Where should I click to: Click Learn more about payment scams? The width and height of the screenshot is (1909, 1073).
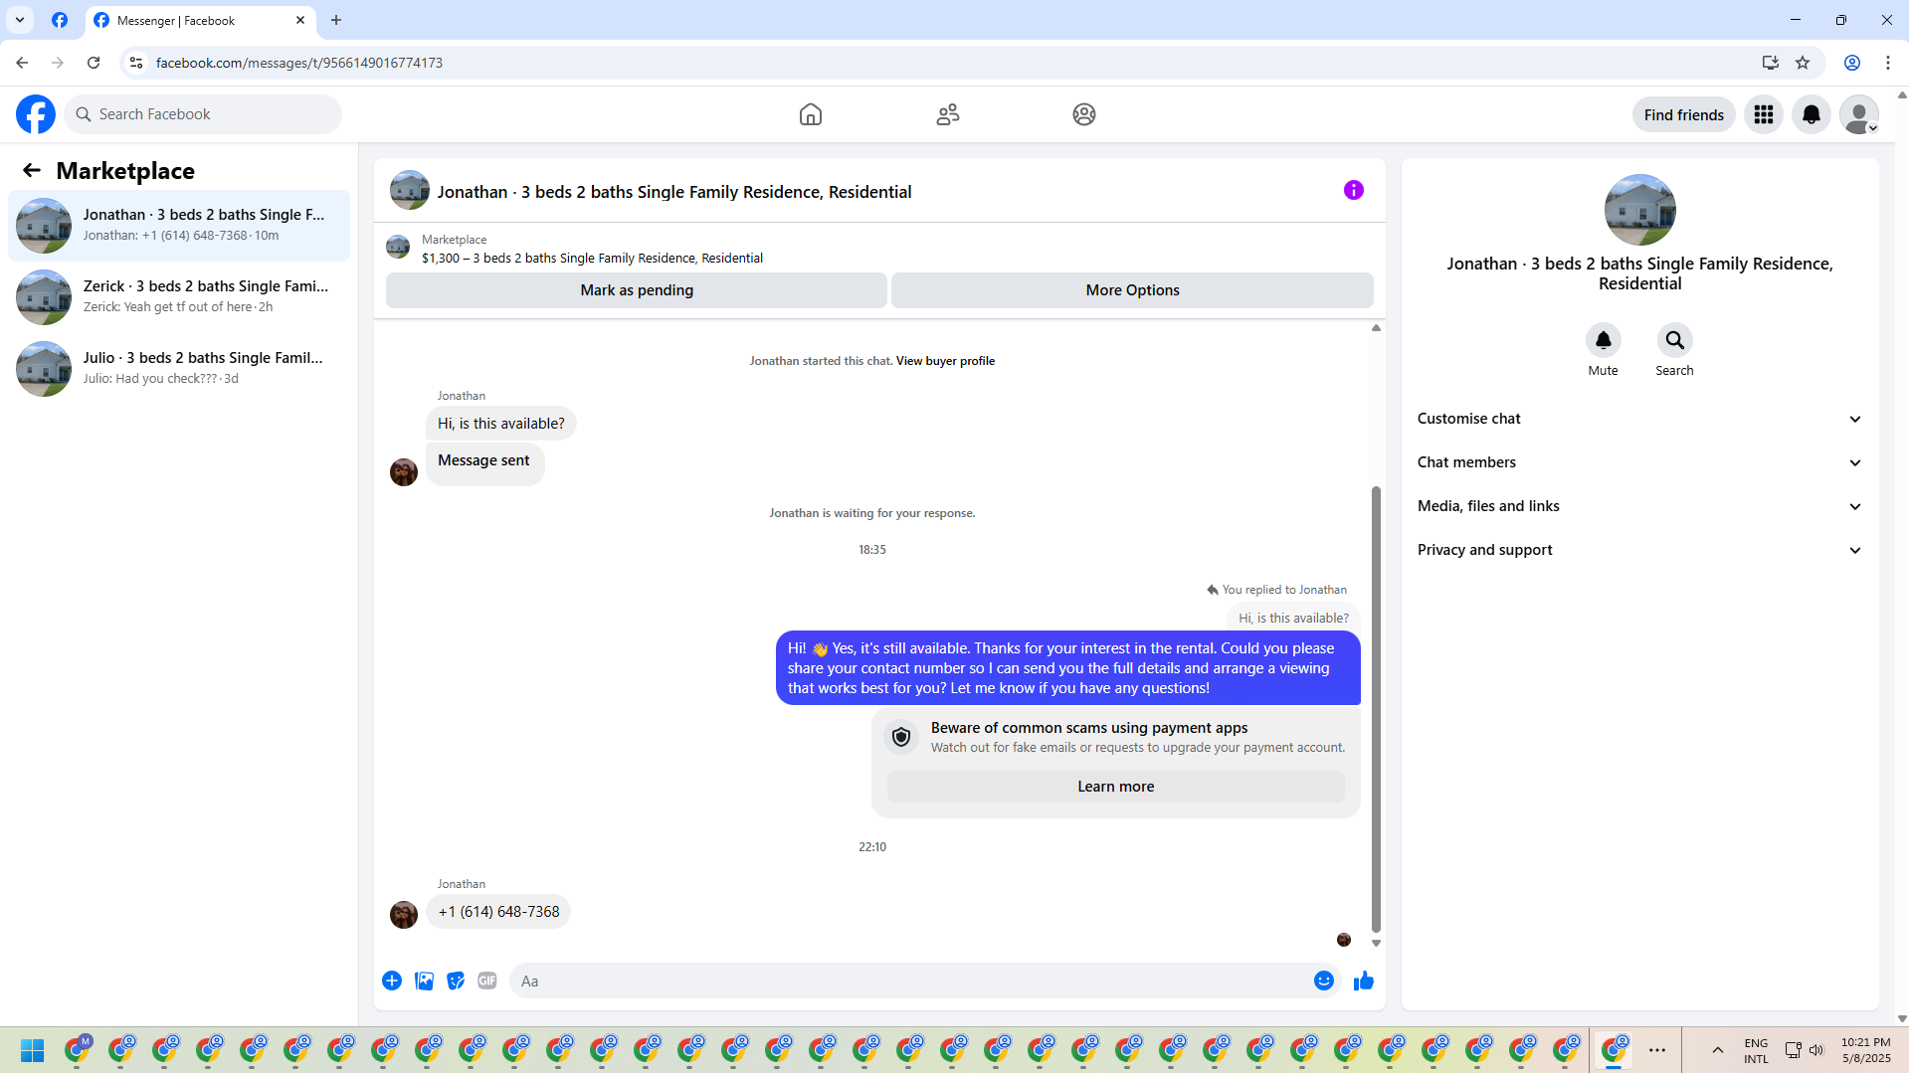click(x=1115, y=787)
